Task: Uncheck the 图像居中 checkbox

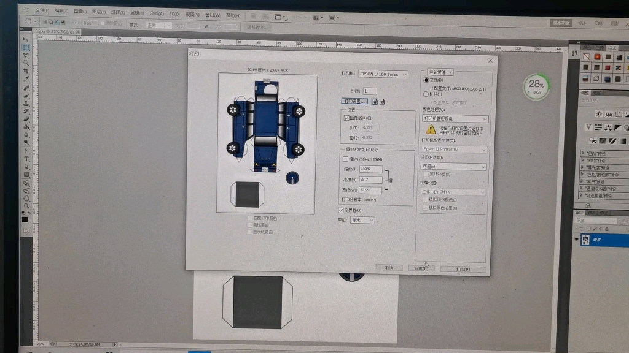Action: click(345, 117)
